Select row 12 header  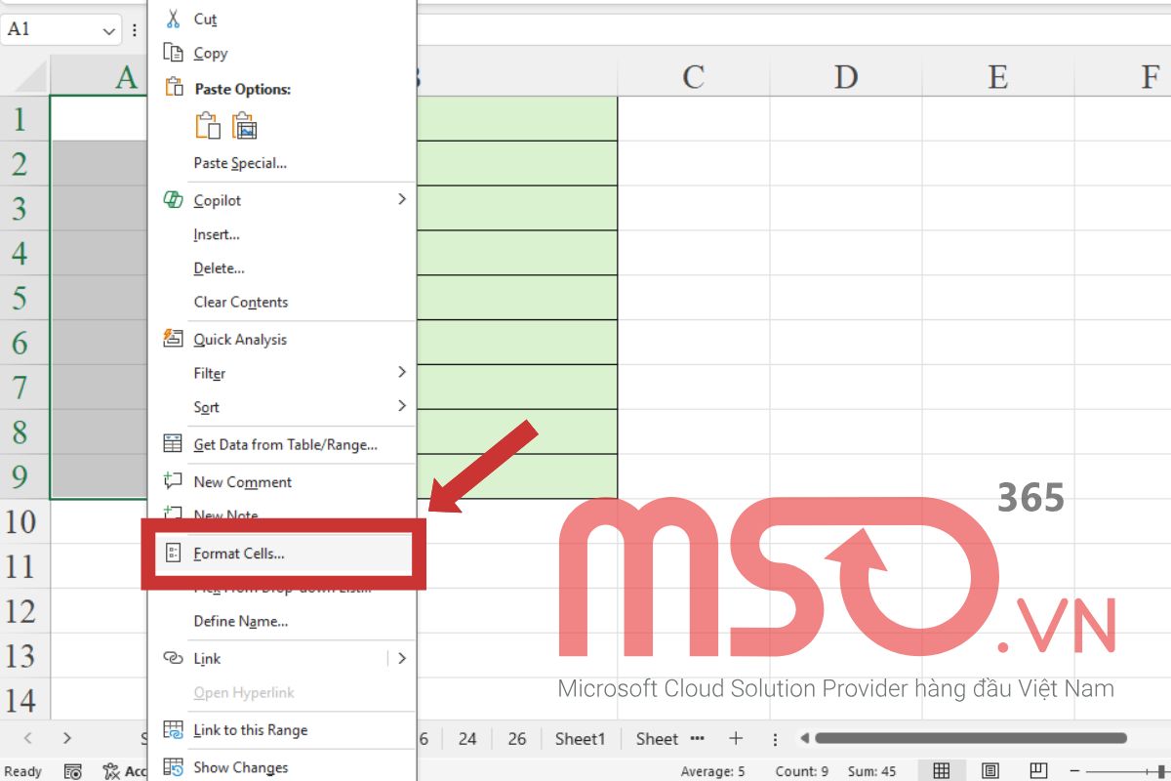point(24,611)
